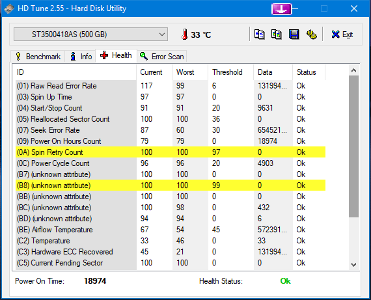Switch to the Benchmark tab
The image size is (371, 300).
pyautogui.click(x=38, y=57)
